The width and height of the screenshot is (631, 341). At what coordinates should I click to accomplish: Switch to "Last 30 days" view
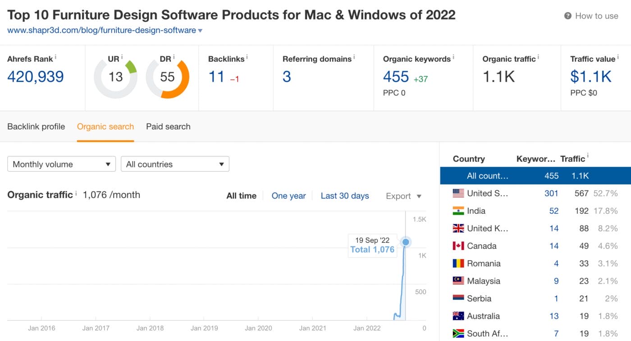coord(345,196)
